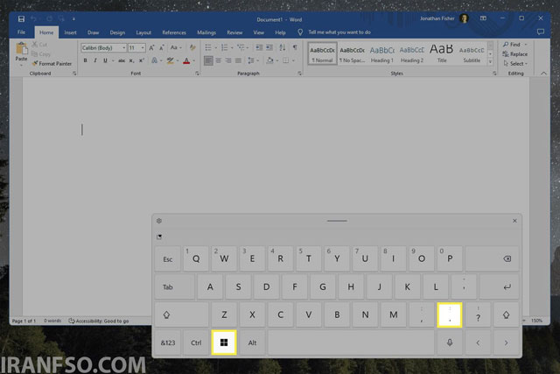This screenshot has height=374, width=560.
Task: Increase font size with grow icon
Action: (151, 47)
